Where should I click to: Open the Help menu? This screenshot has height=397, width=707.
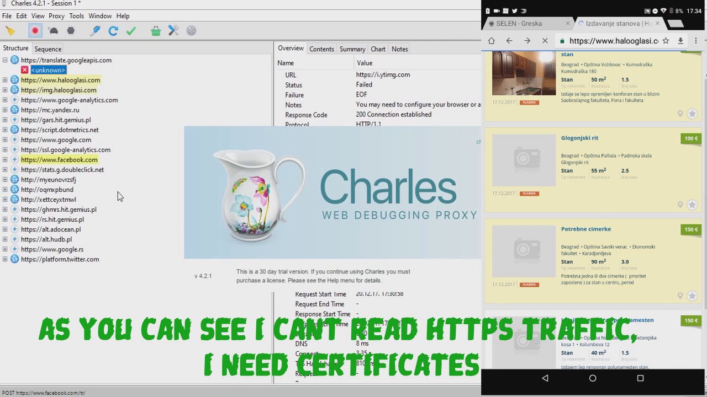[x=123, y=16]
